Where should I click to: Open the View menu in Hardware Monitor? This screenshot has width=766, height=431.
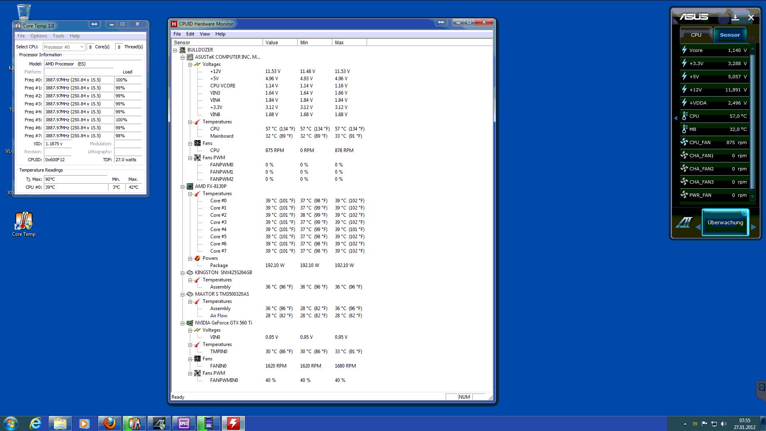point(205,34)
